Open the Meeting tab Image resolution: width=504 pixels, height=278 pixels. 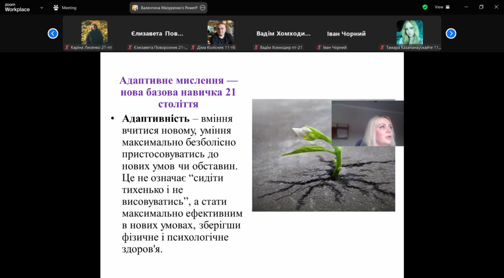tap(65, 8)
